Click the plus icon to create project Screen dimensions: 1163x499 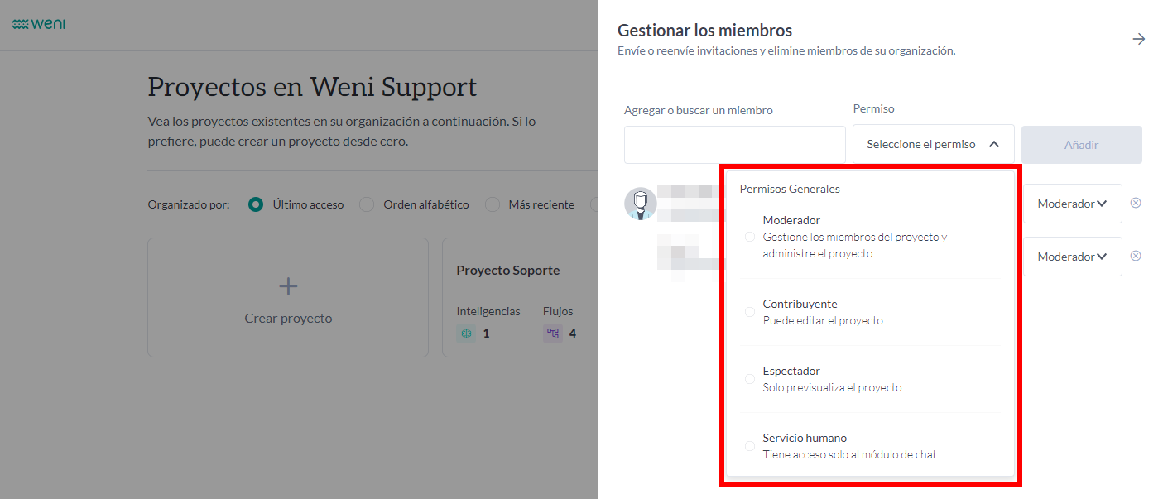click(288, 286)
